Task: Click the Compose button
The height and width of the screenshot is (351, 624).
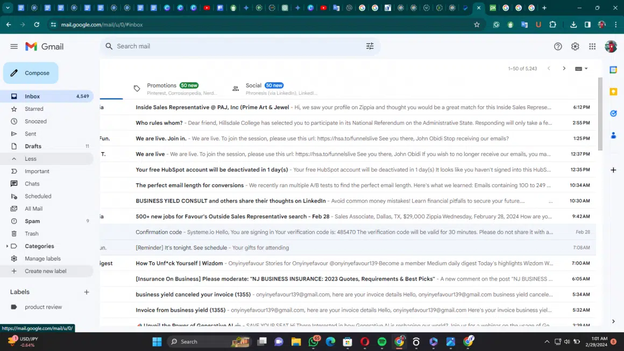Action: click(x=31, y=73)
